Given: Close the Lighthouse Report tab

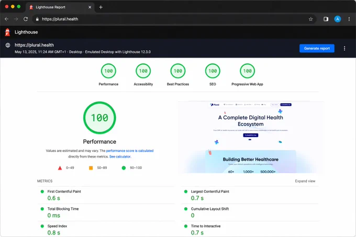Looking at the screenshot, I should (x=90, y=7).
